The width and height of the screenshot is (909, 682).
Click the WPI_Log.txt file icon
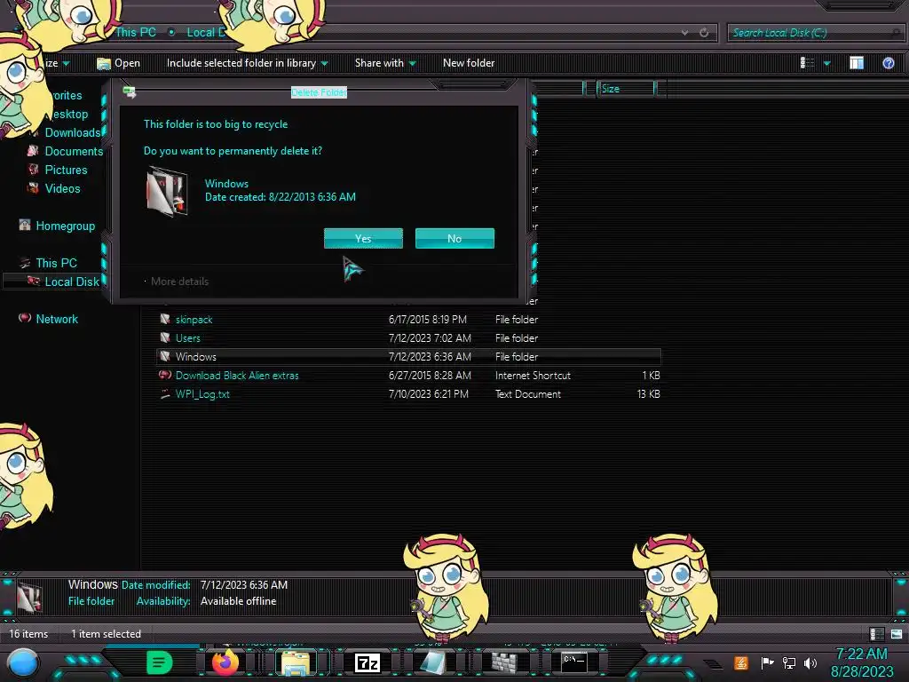165,393
